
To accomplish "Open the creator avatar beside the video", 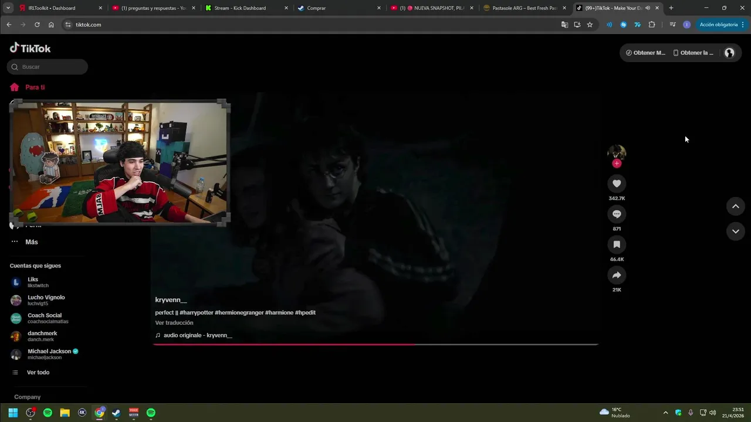I will click(617, 152).
